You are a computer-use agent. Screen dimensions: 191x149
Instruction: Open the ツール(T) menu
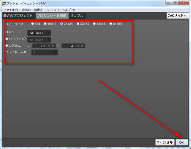[x=53, y=10]
